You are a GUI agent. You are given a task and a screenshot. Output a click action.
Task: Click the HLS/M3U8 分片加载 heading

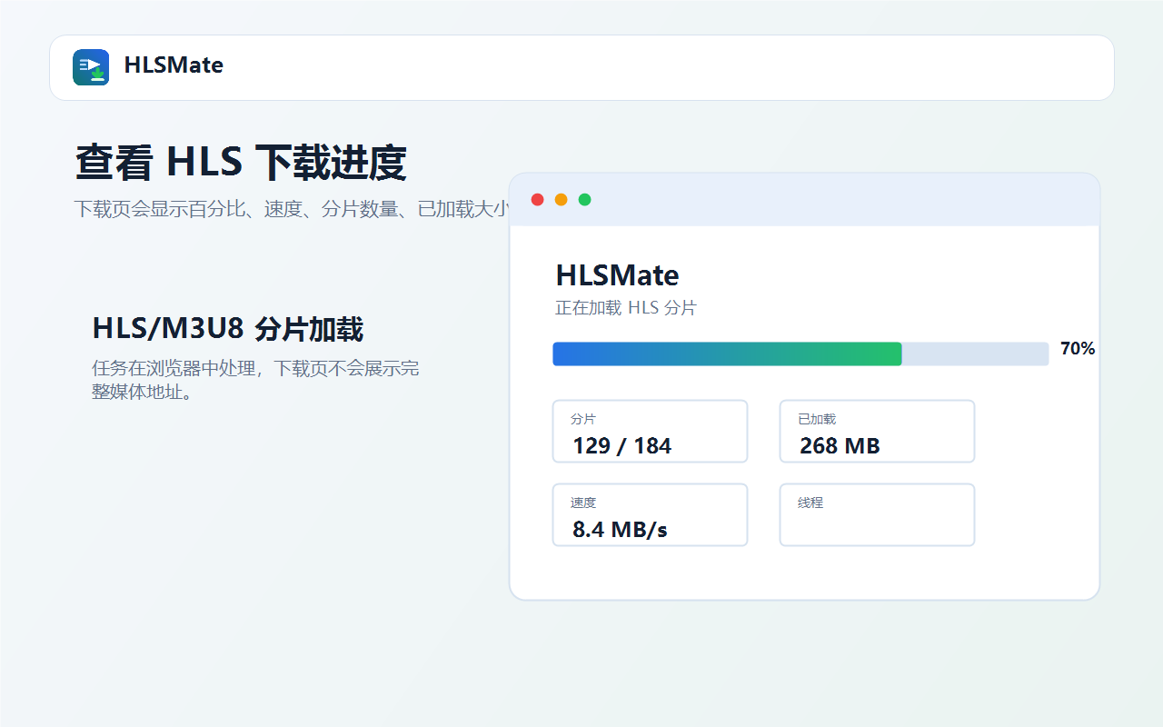tap(228, 329)
